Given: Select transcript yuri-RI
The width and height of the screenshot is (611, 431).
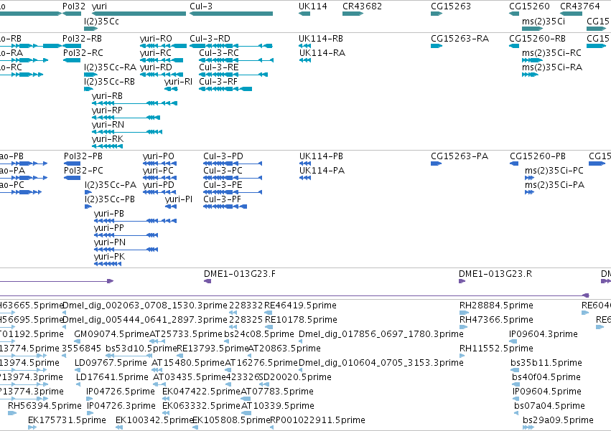Looking at the screenshot, I should [171, 89].
